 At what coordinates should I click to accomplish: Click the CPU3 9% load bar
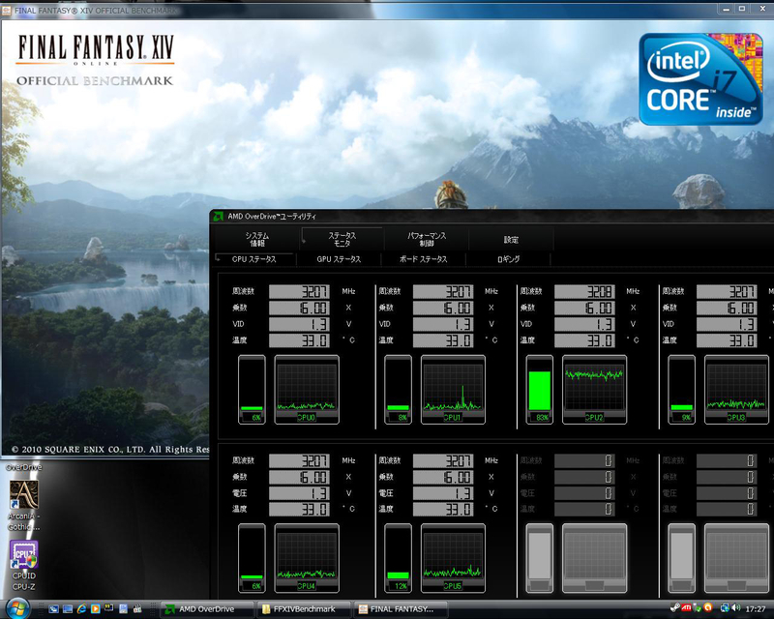point(681,389)
